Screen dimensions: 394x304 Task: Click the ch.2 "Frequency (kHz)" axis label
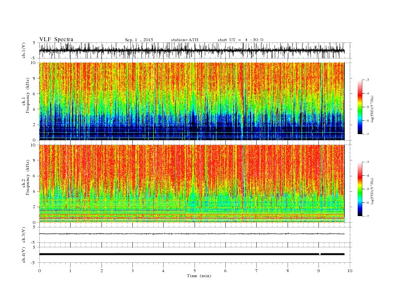pyautogui.click(x=27, y=177)
